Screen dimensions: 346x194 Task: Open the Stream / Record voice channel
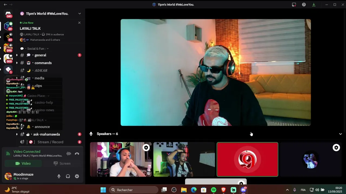click(x=50, y=142)
